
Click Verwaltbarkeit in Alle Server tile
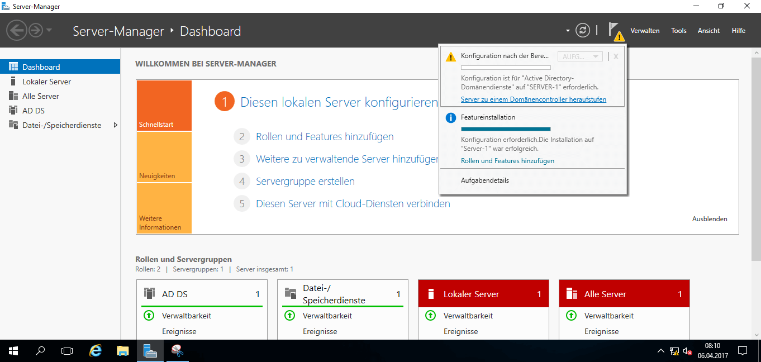609,316
